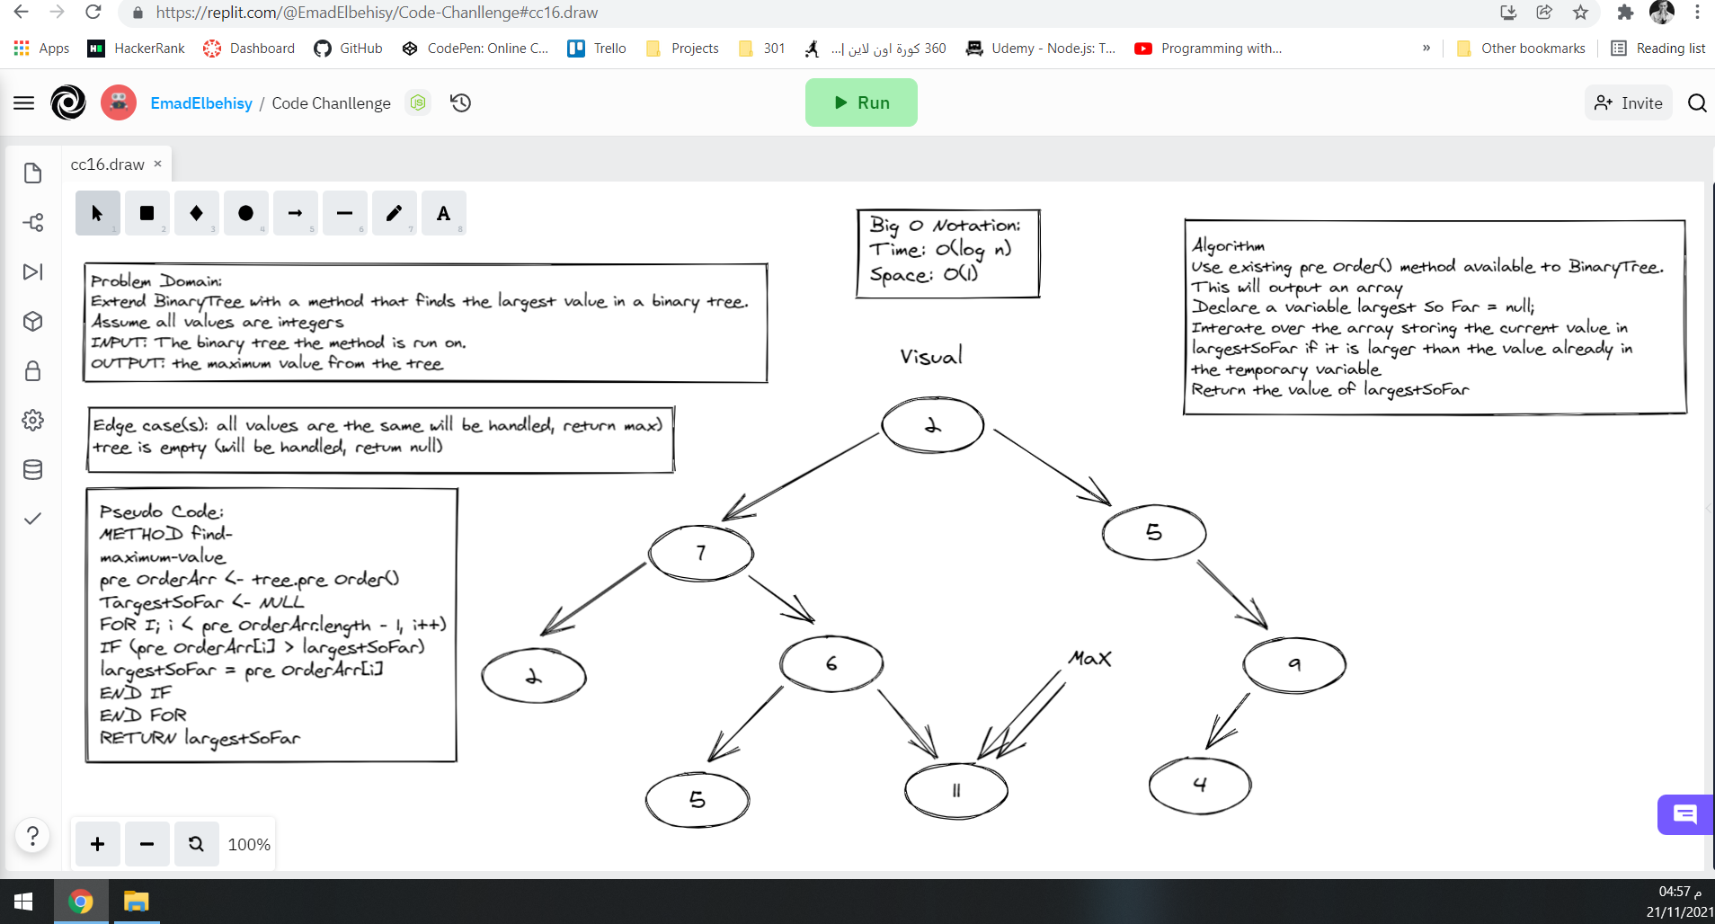Open the Apps shortcut
Viewport: 1715px width, 924px height.
tap(42, 49)
